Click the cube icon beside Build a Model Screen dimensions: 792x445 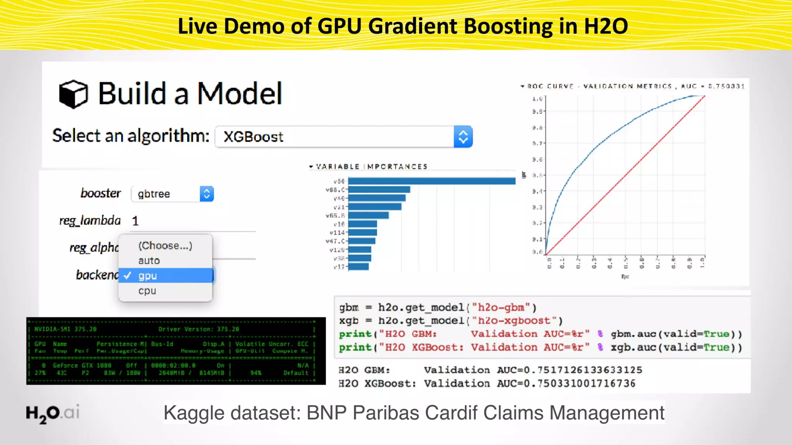pos(73,94)
